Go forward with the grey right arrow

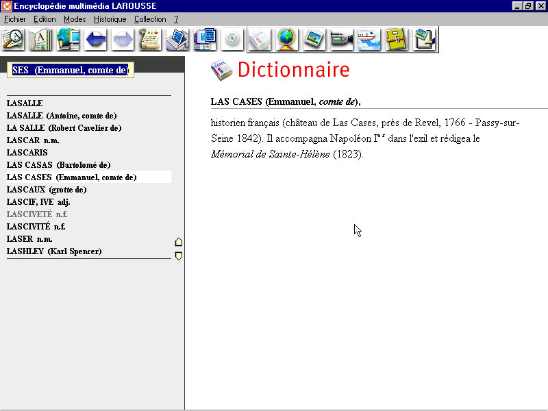pyautogui.click(x=123, y=39)
